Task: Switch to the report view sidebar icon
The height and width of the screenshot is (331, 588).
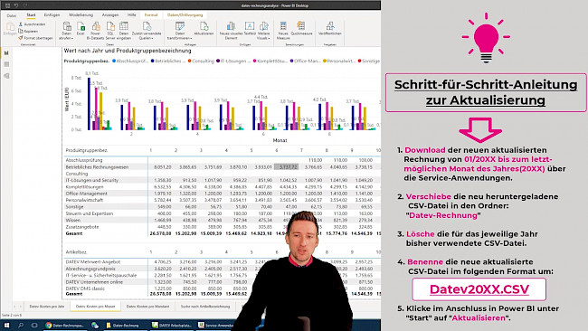Action: [x=6, y=53]
